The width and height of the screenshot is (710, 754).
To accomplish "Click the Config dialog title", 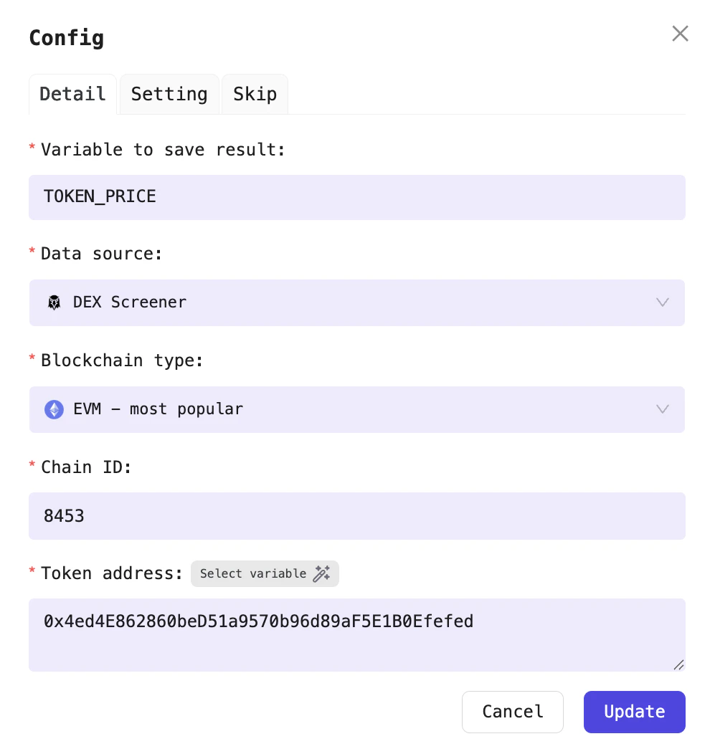I will coord(66,38).
